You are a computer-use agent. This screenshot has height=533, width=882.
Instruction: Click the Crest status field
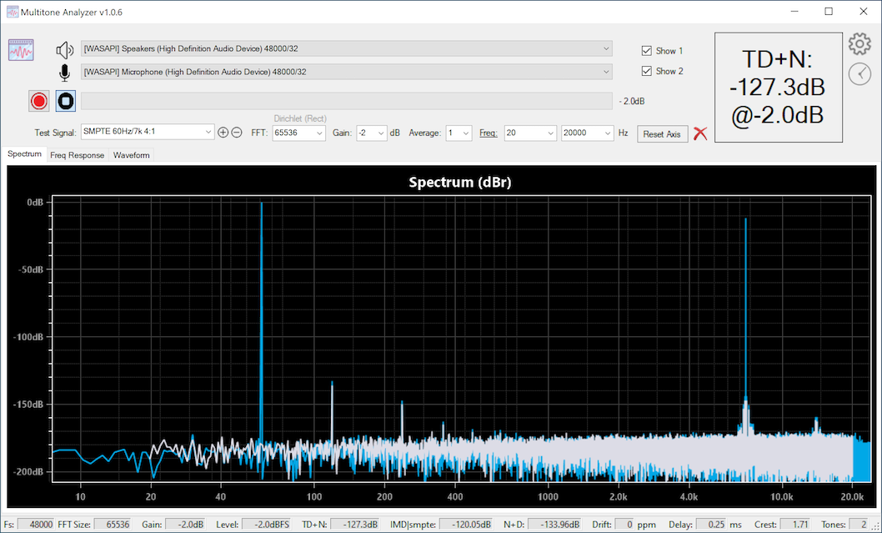796,525
